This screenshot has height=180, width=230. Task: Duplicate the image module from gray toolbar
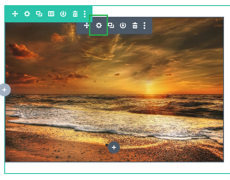111,25
